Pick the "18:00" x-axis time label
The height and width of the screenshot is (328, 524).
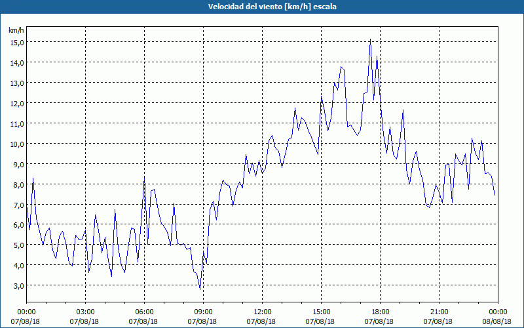381,312
